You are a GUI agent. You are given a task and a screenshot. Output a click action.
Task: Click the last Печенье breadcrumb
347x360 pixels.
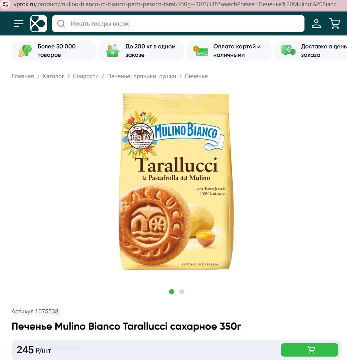pos(196,76)
